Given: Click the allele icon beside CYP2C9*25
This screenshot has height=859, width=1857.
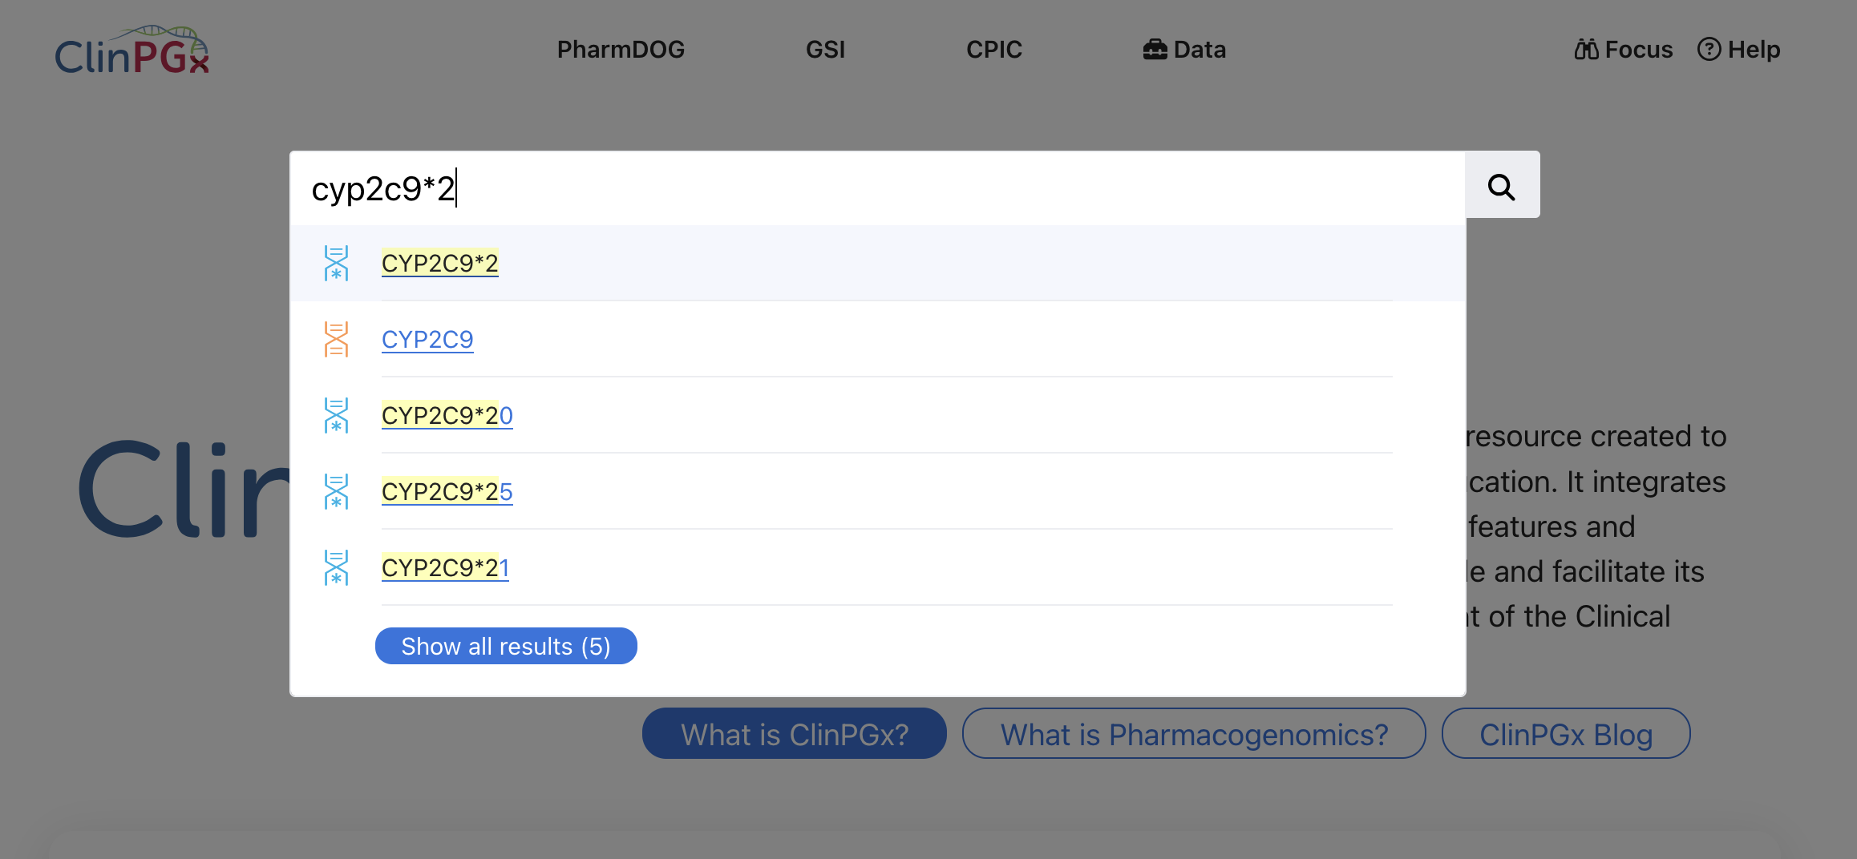Looking at the screenshot, I should [x=336, y=491].
